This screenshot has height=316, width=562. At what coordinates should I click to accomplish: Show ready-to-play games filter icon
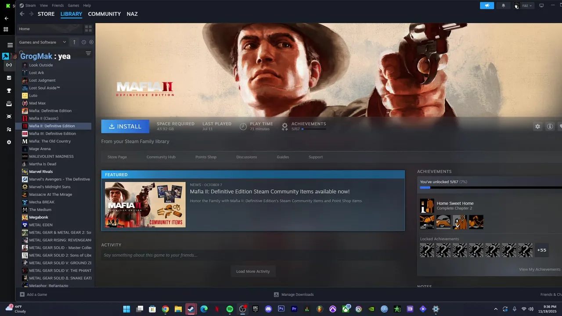(91, 42)
